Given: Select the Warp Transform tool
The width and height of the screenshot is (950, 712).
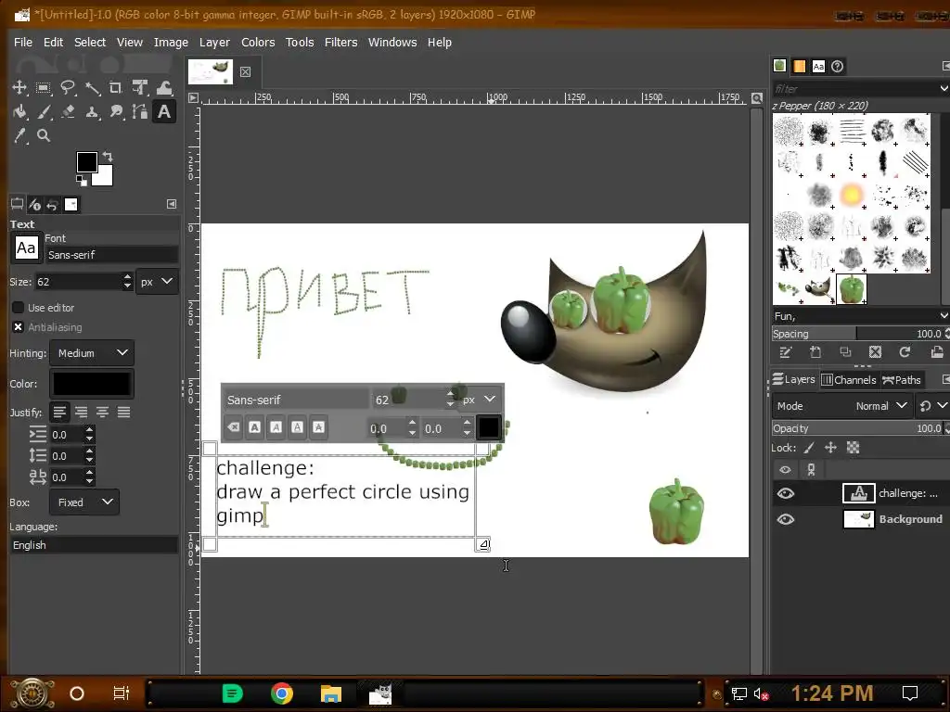Looking at the screenshot, I should tap(164, 88).
